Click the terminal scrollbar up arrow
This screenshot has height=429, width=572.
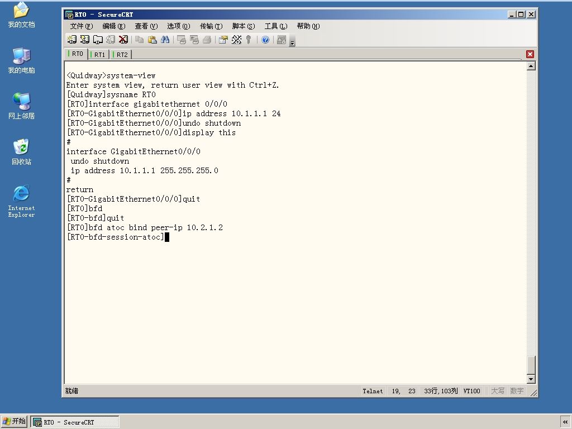pyautogui.click(x=531, y=66)
